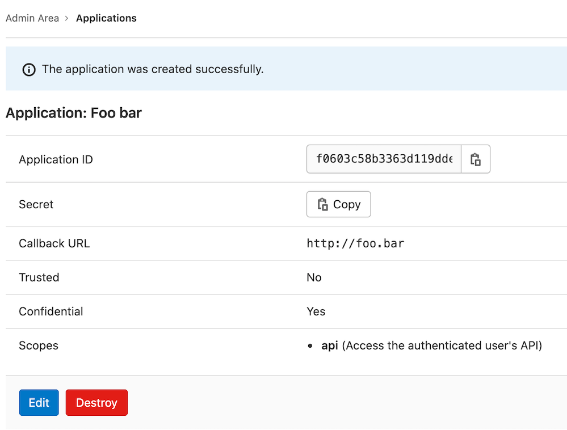Screen dimensions: 567x430
Task: Click the Confidential value showing Yes
Action: [316, 311]
